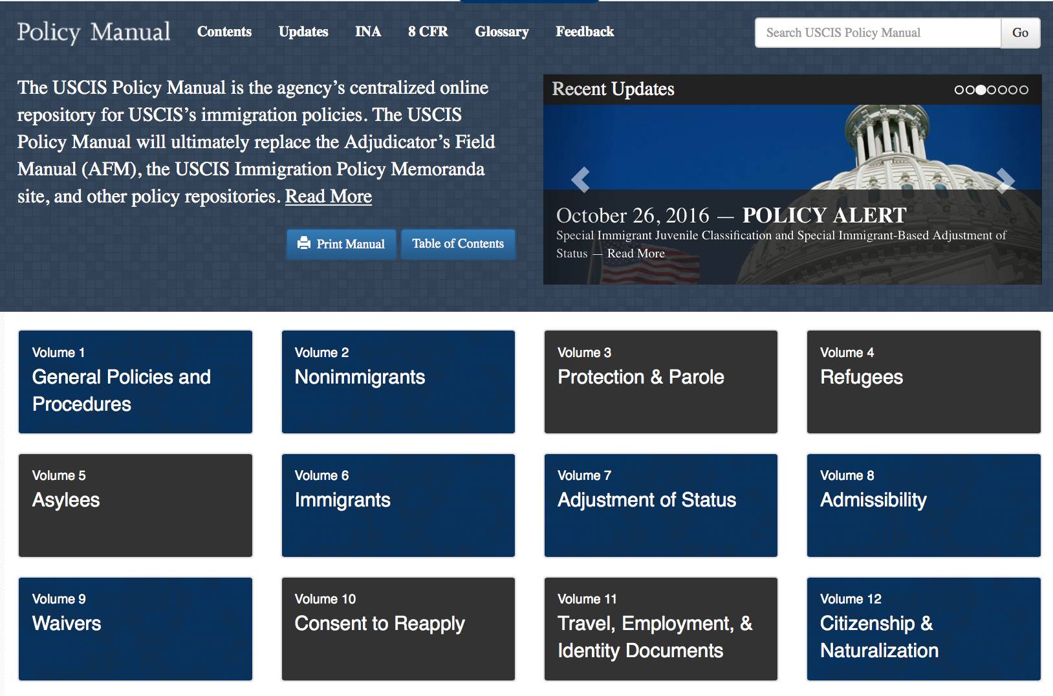Click the next slide arrow in Recent Updates

(x=1005, y=180)
